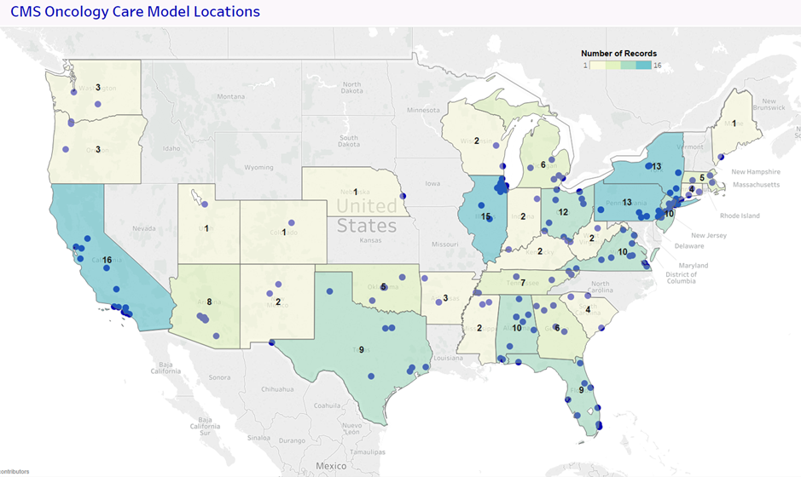Viewport: 801px width, 477px height.
Task: Click the 2 count label on New Mexico
Action: click(278, 302)
